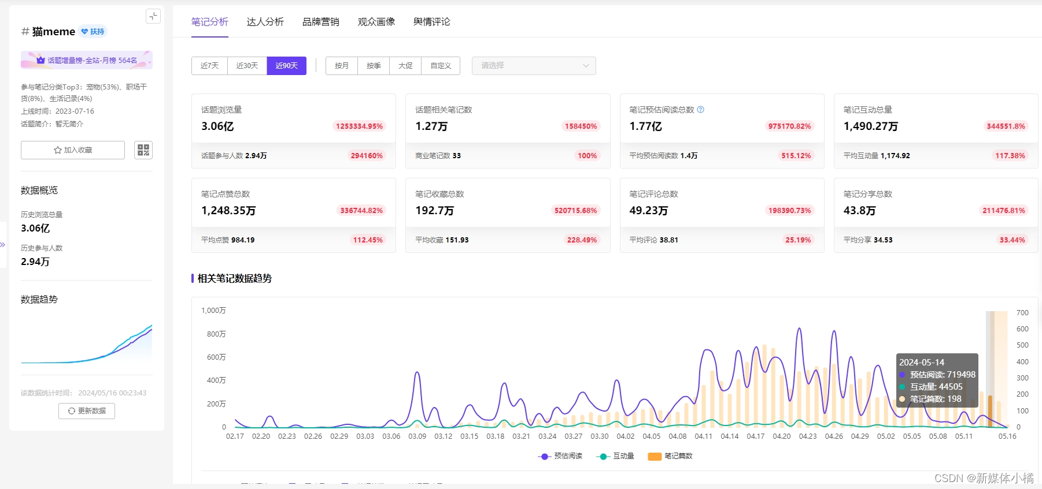Click 相关笔记数据趋势 section title
1042x489 pixels.
[235, 278]
